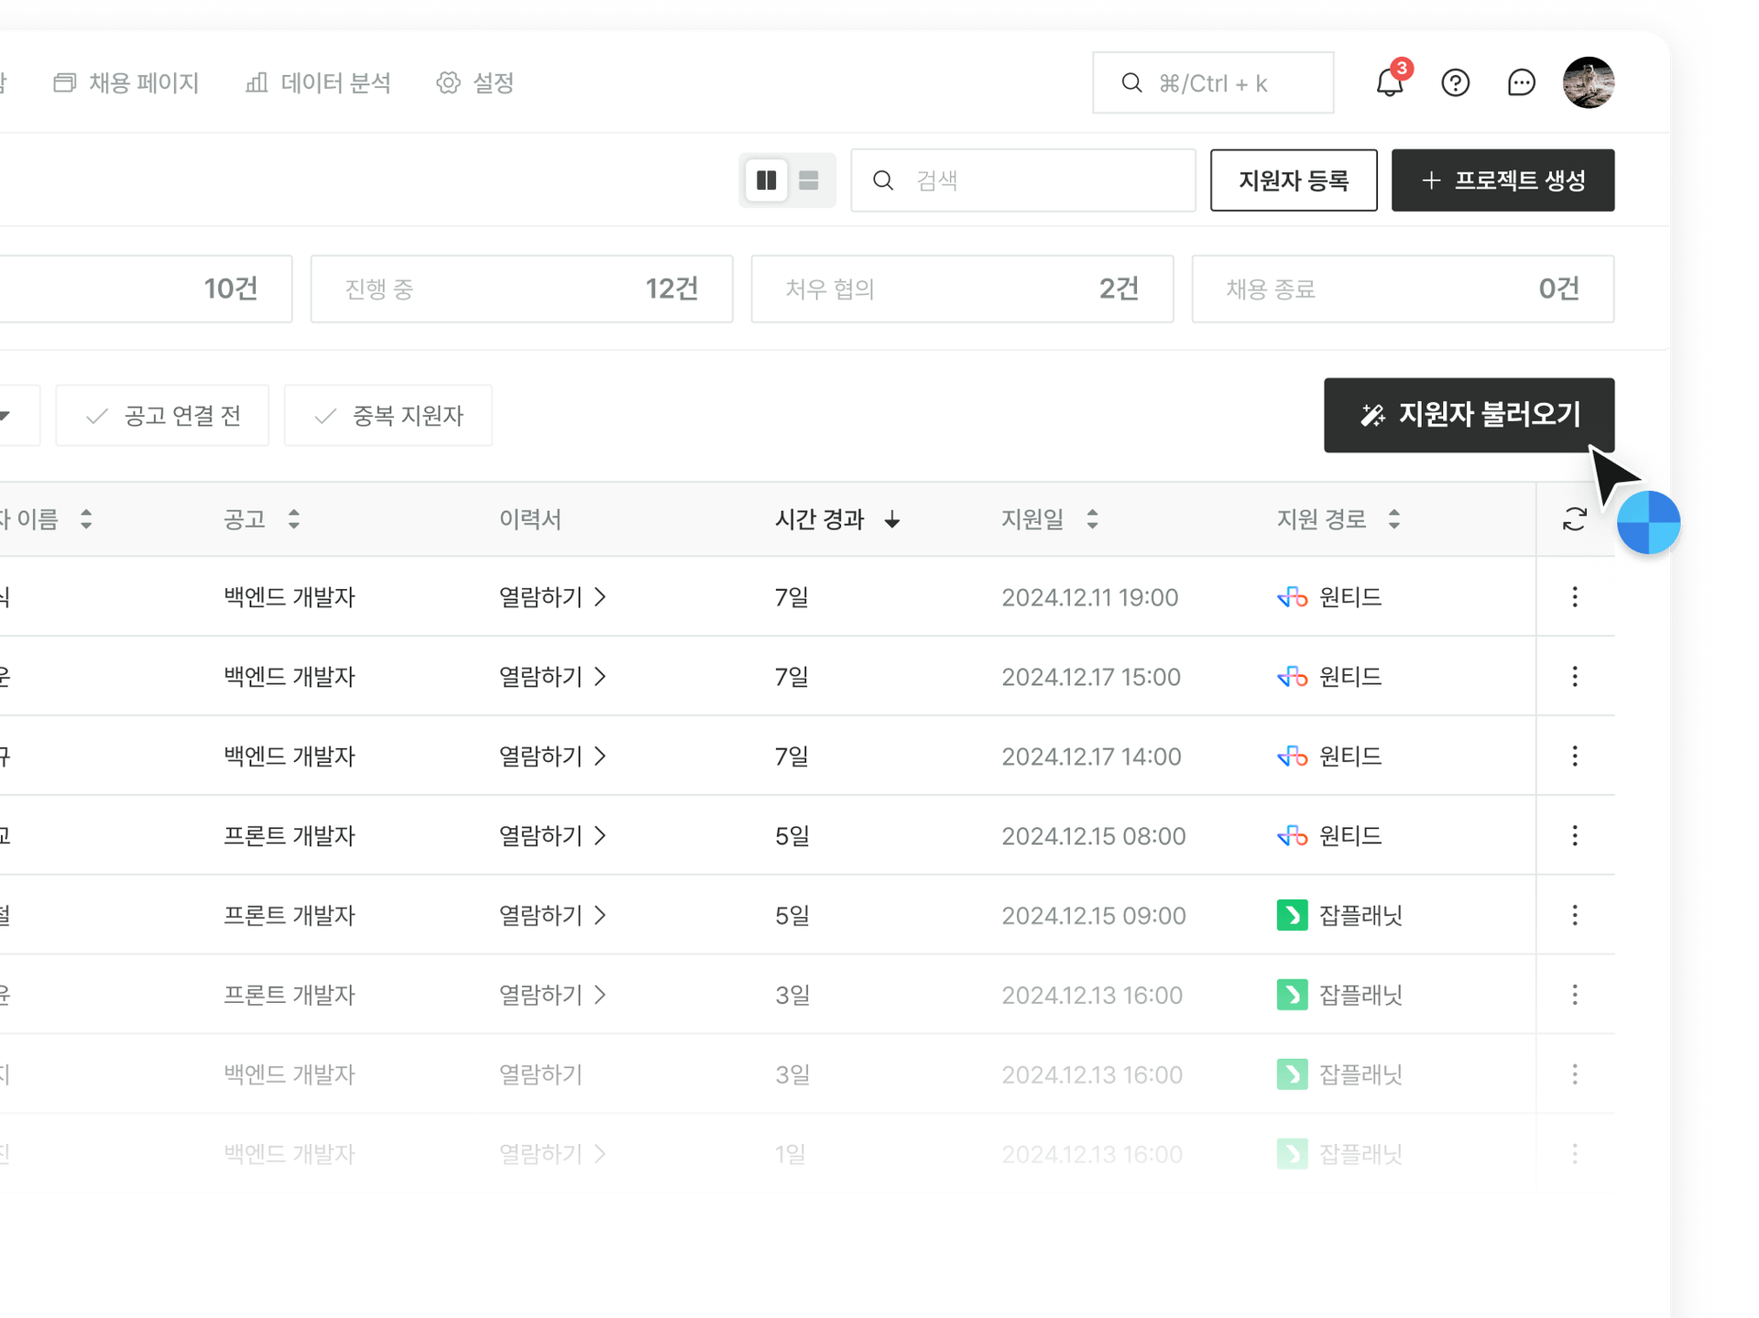Click the 잡플래닛 icon in the 2024.12.15 09:00 row
The height and width of the screenshot is (1318, 1759).
point(1292,914)
